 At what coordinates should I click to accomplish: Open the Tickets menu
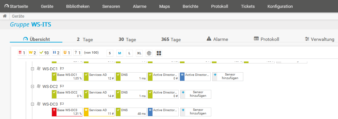coord(248,6)
